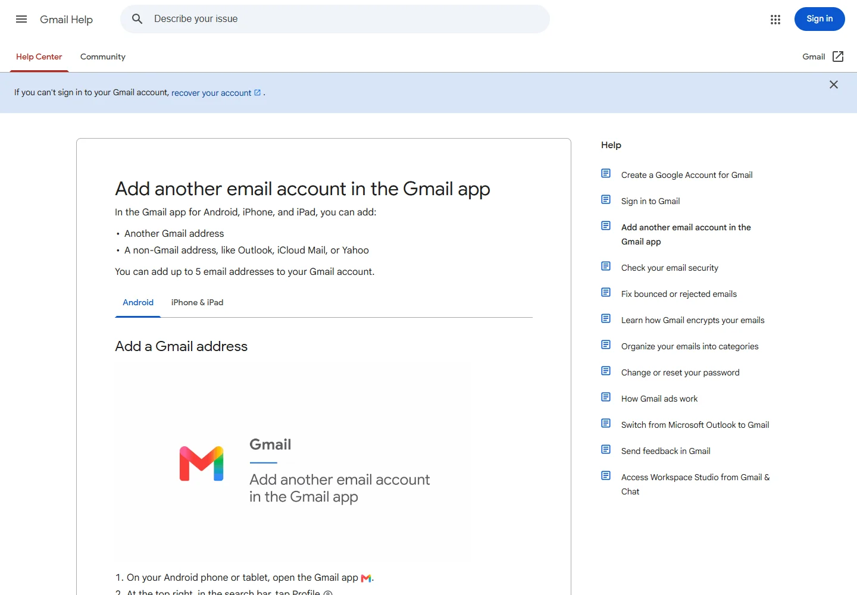Click the non-Gmail address bullet text
Viewport: 857px width, 595px height.
[x=246, y=250]
